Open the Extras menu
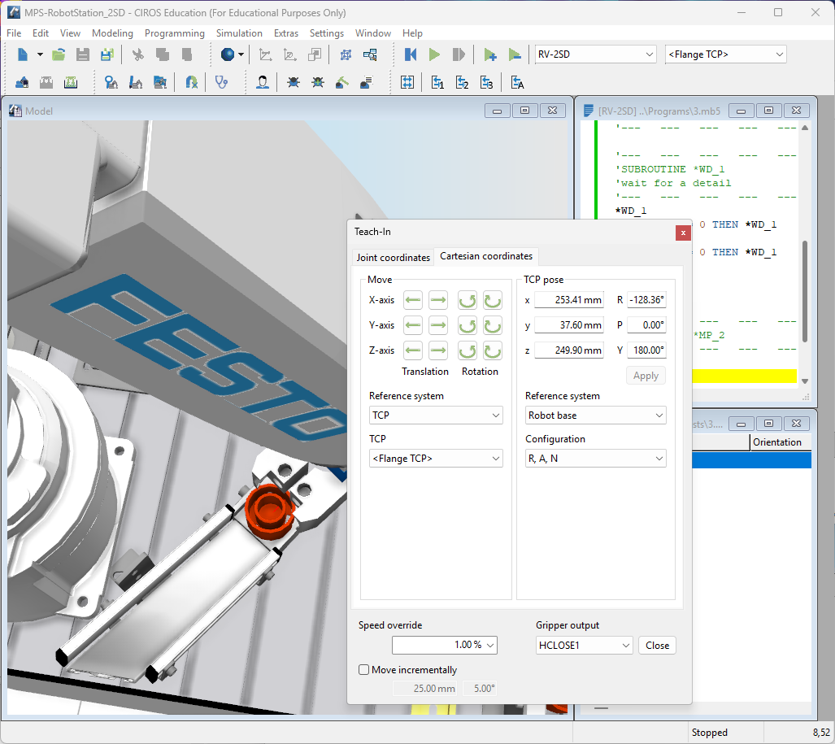 click(286, 33)
